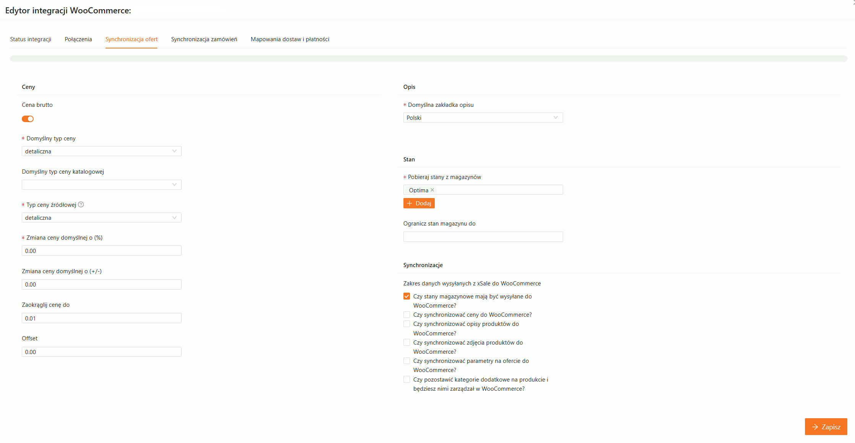Enable synchronizing parametry na ofercie
Image resolution: width=855 pixels, height=443 pixels.
[x=406, y=361]
